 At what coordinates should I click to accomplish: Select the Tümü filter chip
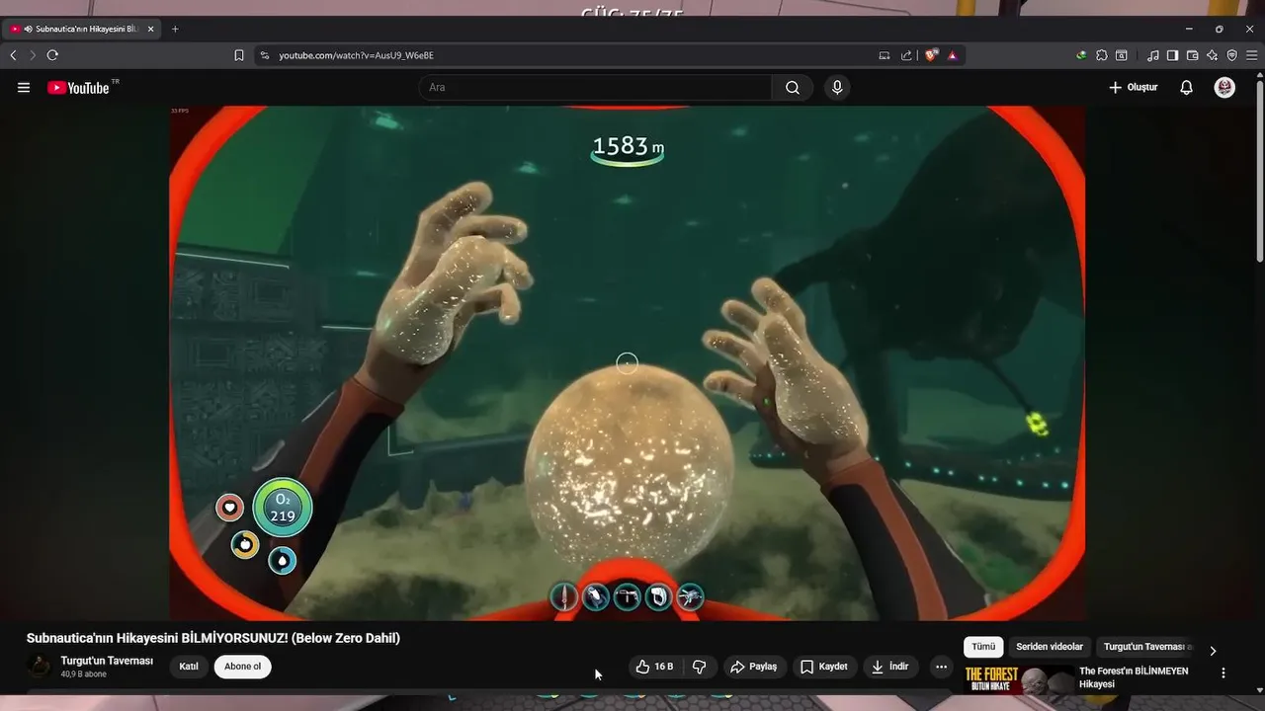point(983,647)
